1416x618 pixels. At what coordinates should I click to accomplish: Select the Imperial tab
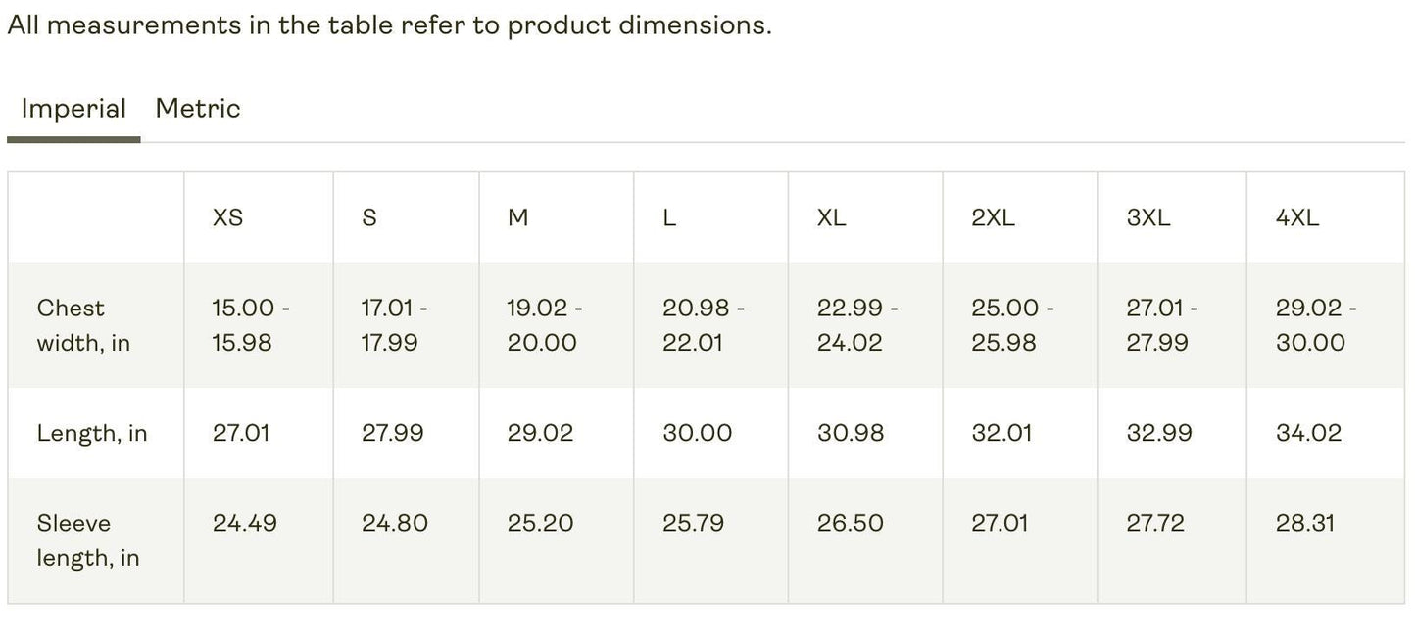pyautogui.click(x=73, y=108)
